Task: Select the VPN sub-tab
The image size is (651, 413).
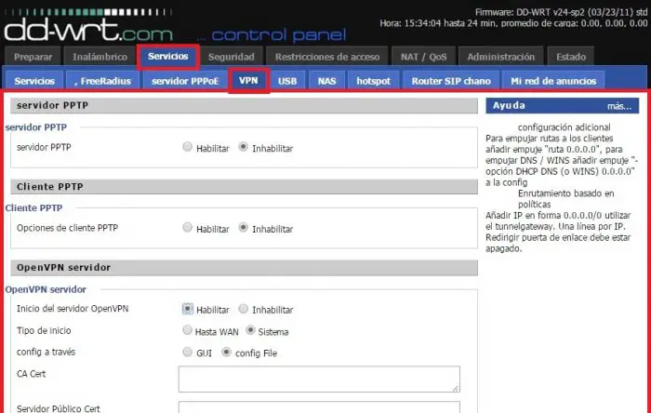Action: click(x=248, y=81)
